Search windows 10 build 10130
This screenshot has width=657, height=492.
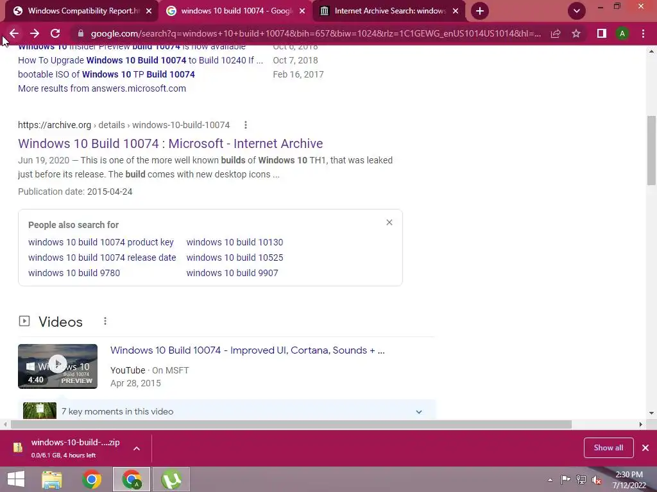pyautogui.click(x=235, y=242)
